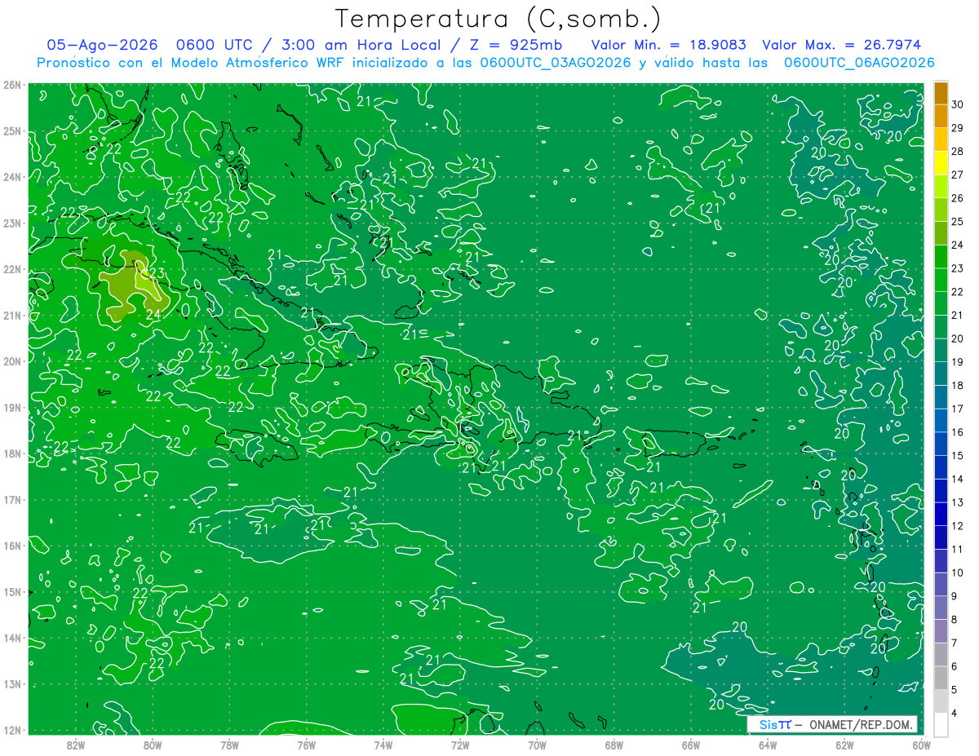Click the purple swatch between 8 and 9
This screenshot has height=756, width=979.
coord(941,608)
